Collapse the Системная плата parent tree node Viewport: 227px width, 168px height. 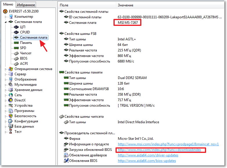pyautogui.click(x=6, y=22)
